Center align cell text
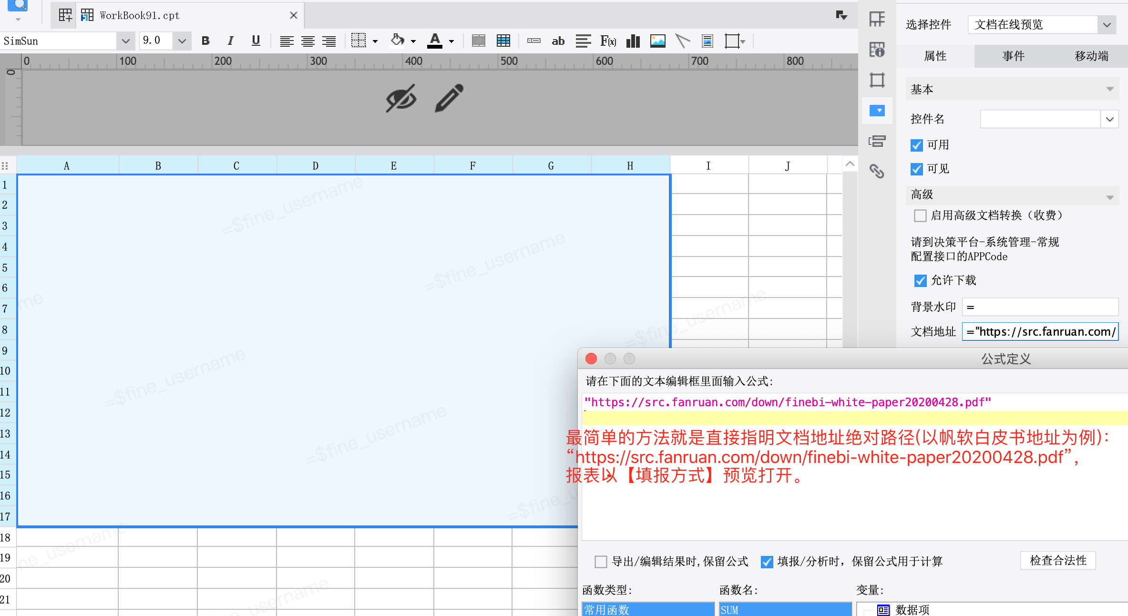Viewport: 1128px width, 616px height. click(x=308, y=41)
